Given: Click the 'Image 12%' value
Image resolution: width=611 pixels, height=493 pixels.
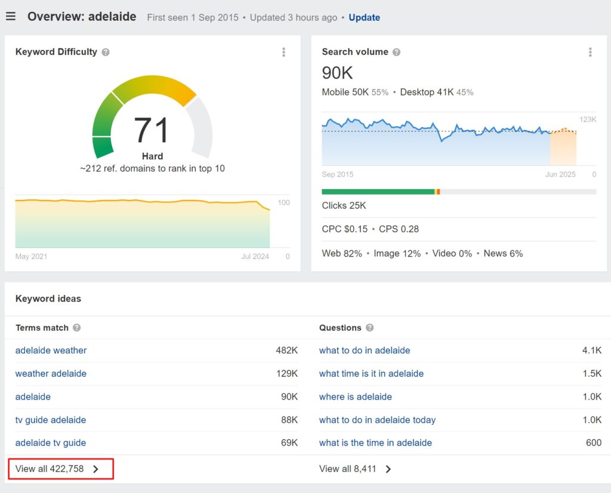Looking at the screenshot, I should 397,253.
